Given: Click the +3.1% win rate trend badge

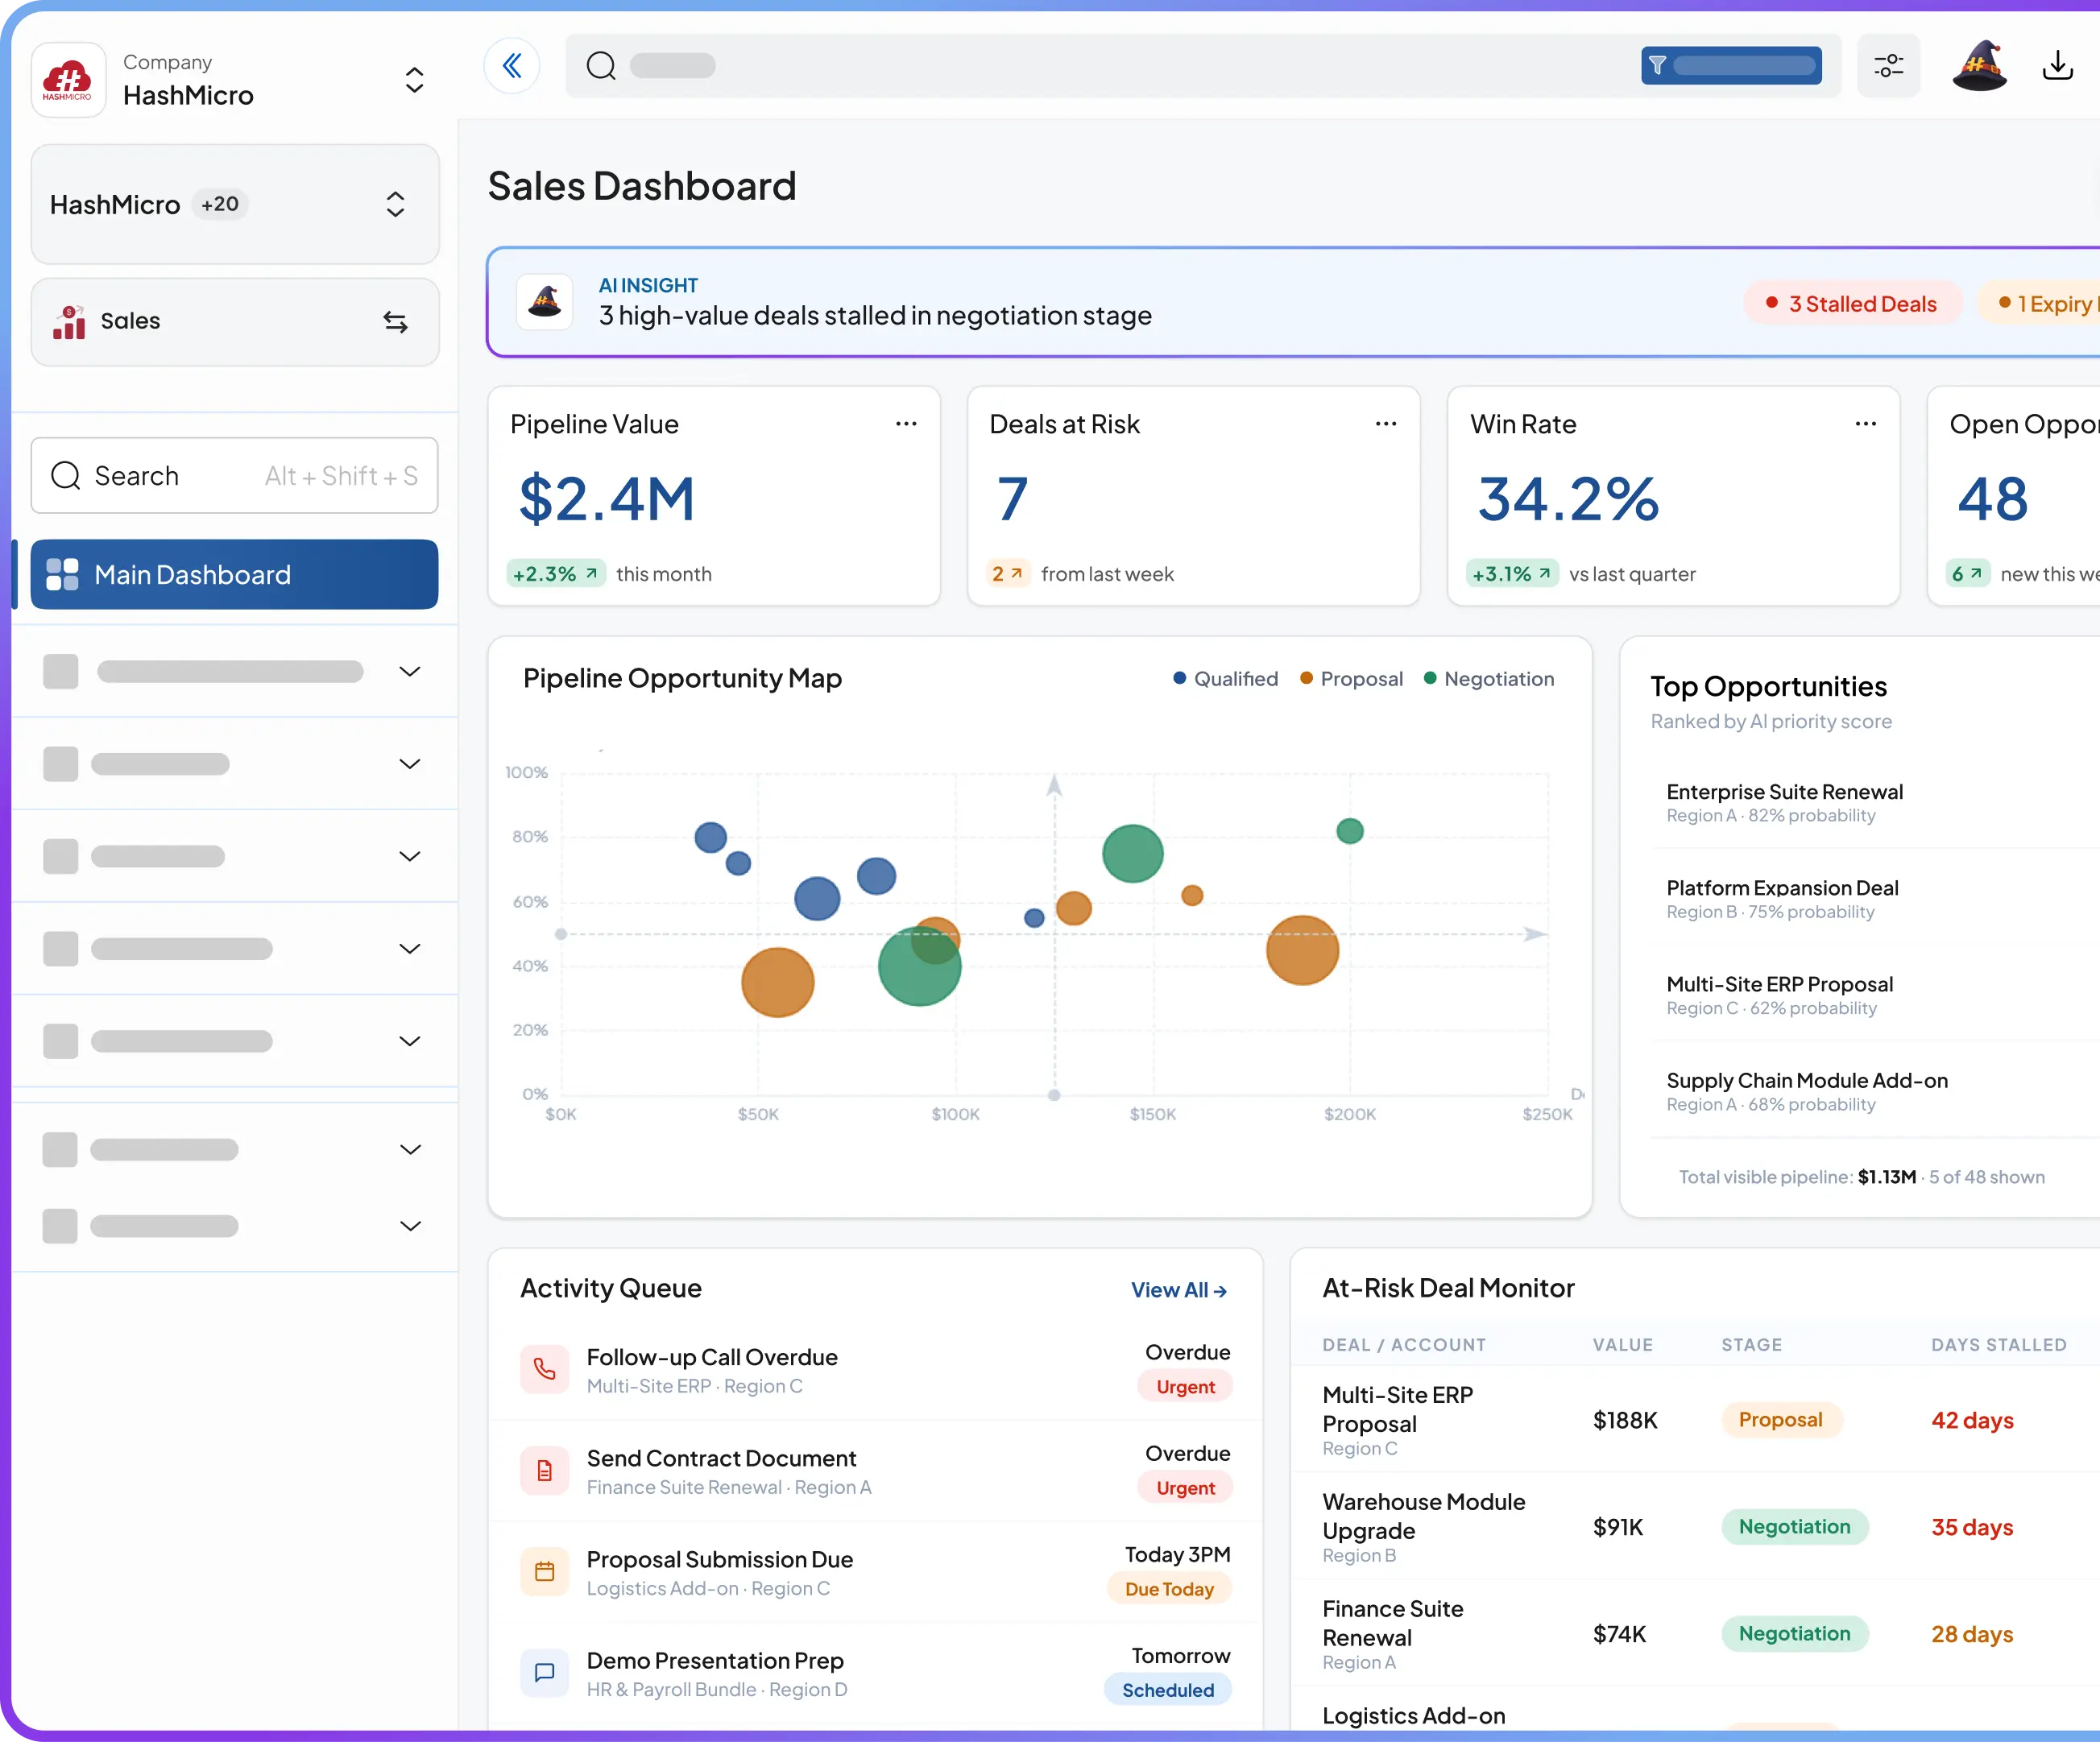Looking at the screenshot, I should [1512, 574].
